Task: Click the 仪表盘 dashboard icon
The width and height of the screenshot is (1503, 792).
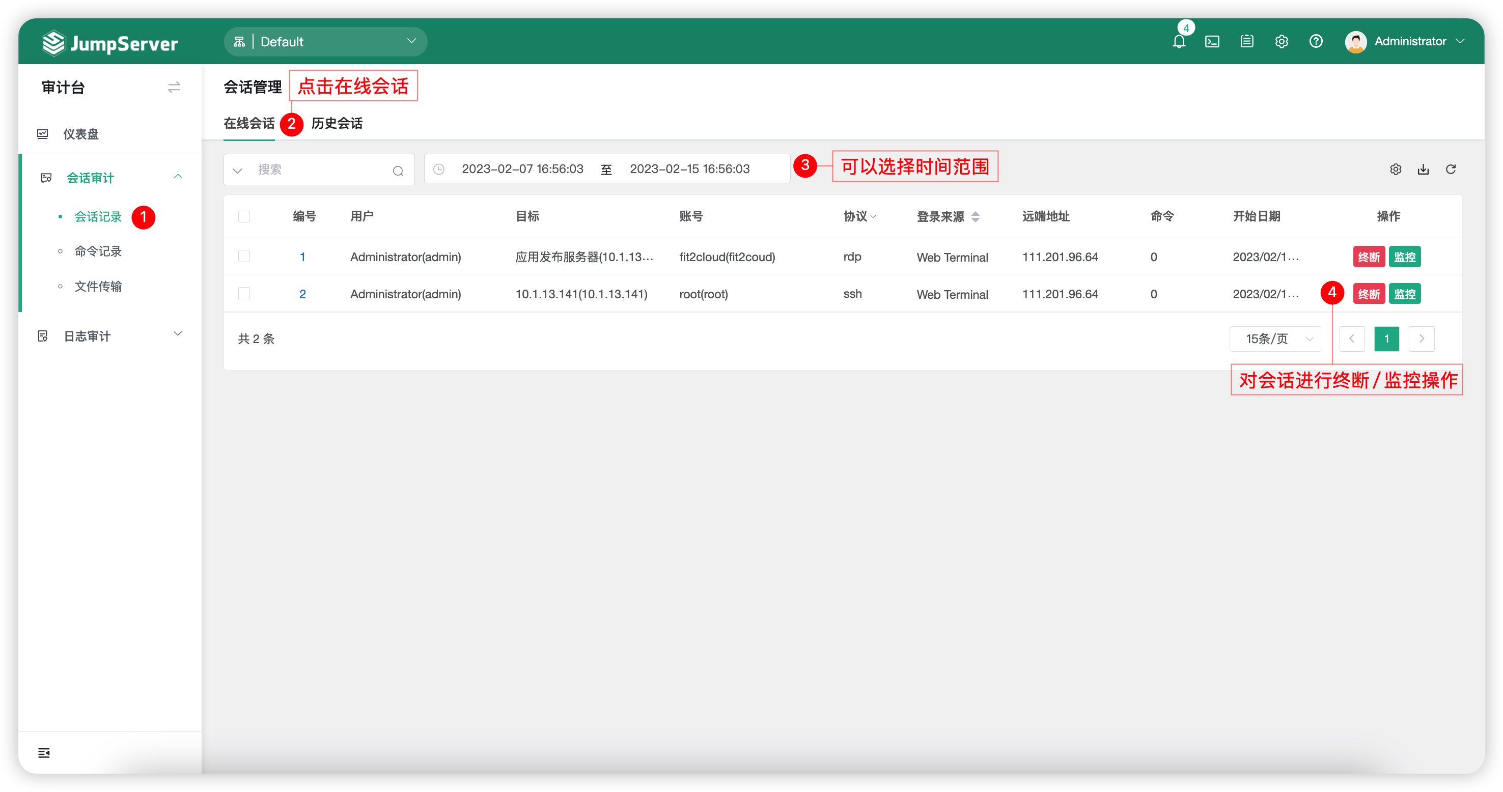Action: pos(43,134)
